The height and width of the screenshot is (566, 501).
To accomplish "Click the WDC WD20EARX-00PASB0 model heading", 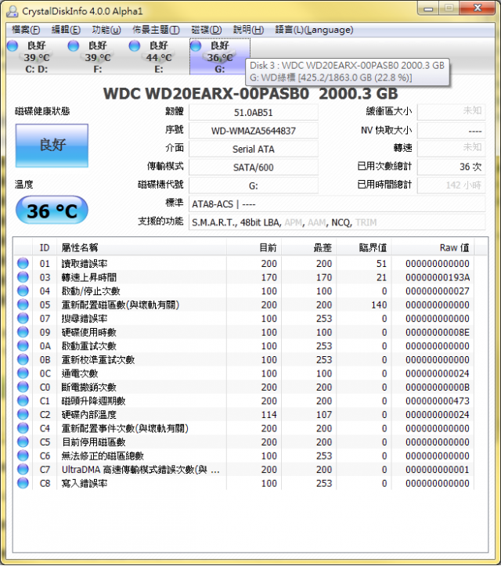I will [x=250, y=94].
